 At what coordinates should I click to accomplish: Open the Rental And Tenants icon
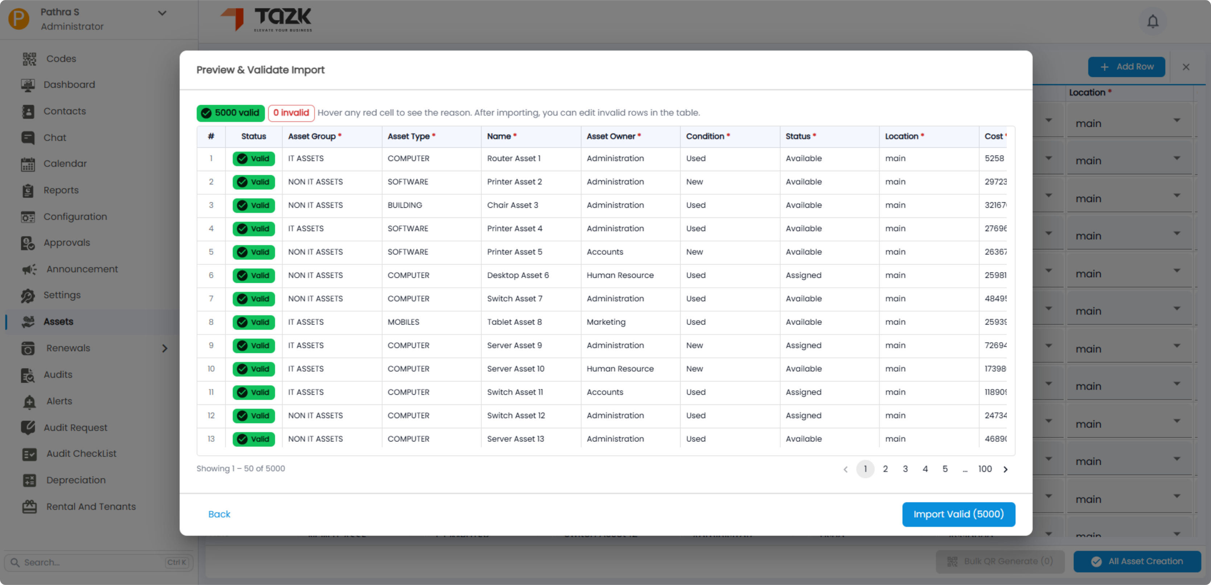click(x=29, y=507)
